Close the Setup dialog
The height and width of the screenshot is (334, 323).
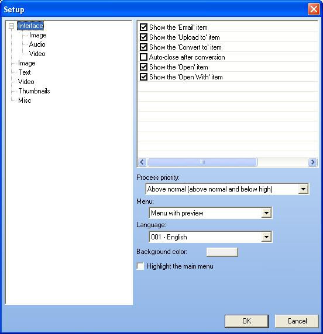tap(314, 9)
